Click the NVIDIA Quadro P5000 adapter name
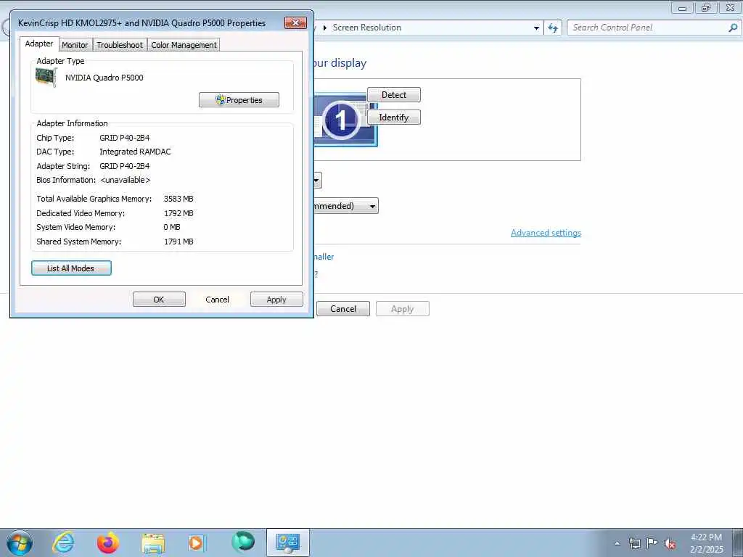This screenshot has width=743, height=557. [x=104, y=78]
